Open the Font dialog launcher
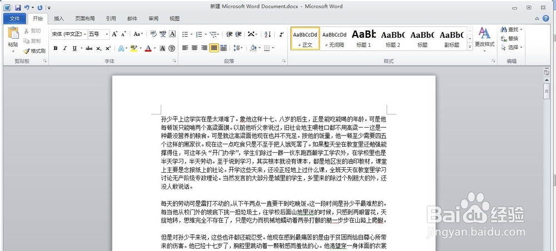 click(175, 61)
